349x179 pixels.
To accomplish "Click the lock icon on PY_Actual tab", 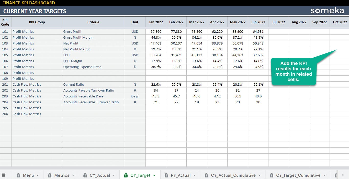I will click(166, 175).
